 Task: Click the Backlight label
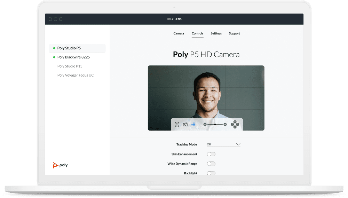[190, 173]
